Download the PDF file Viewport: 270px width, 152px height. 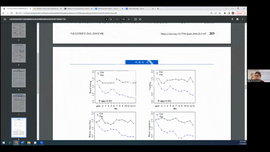[x=232, y=19]
